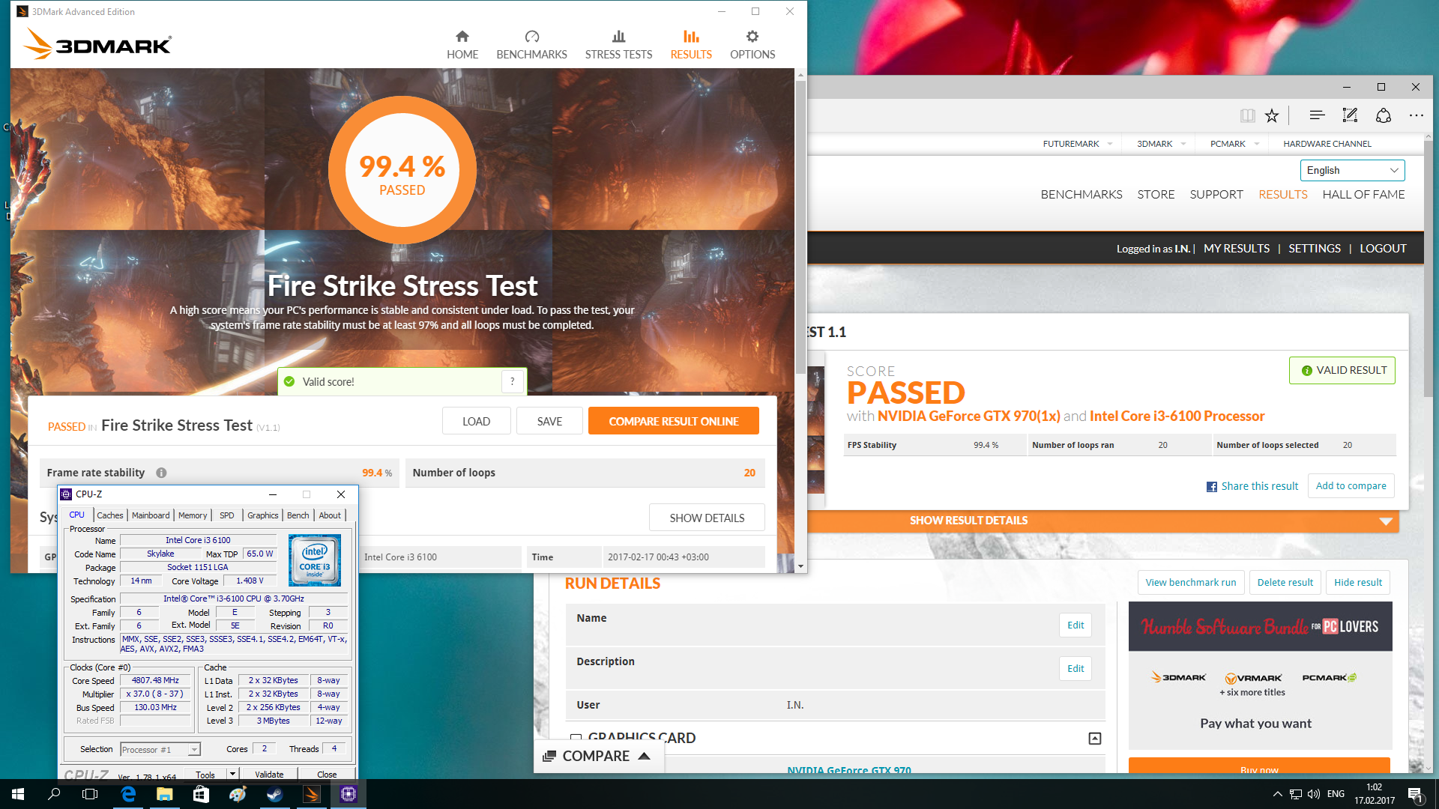Switch to CPU-Z Memory tab
Screen dimensions: 1439x809
(193, 515)
